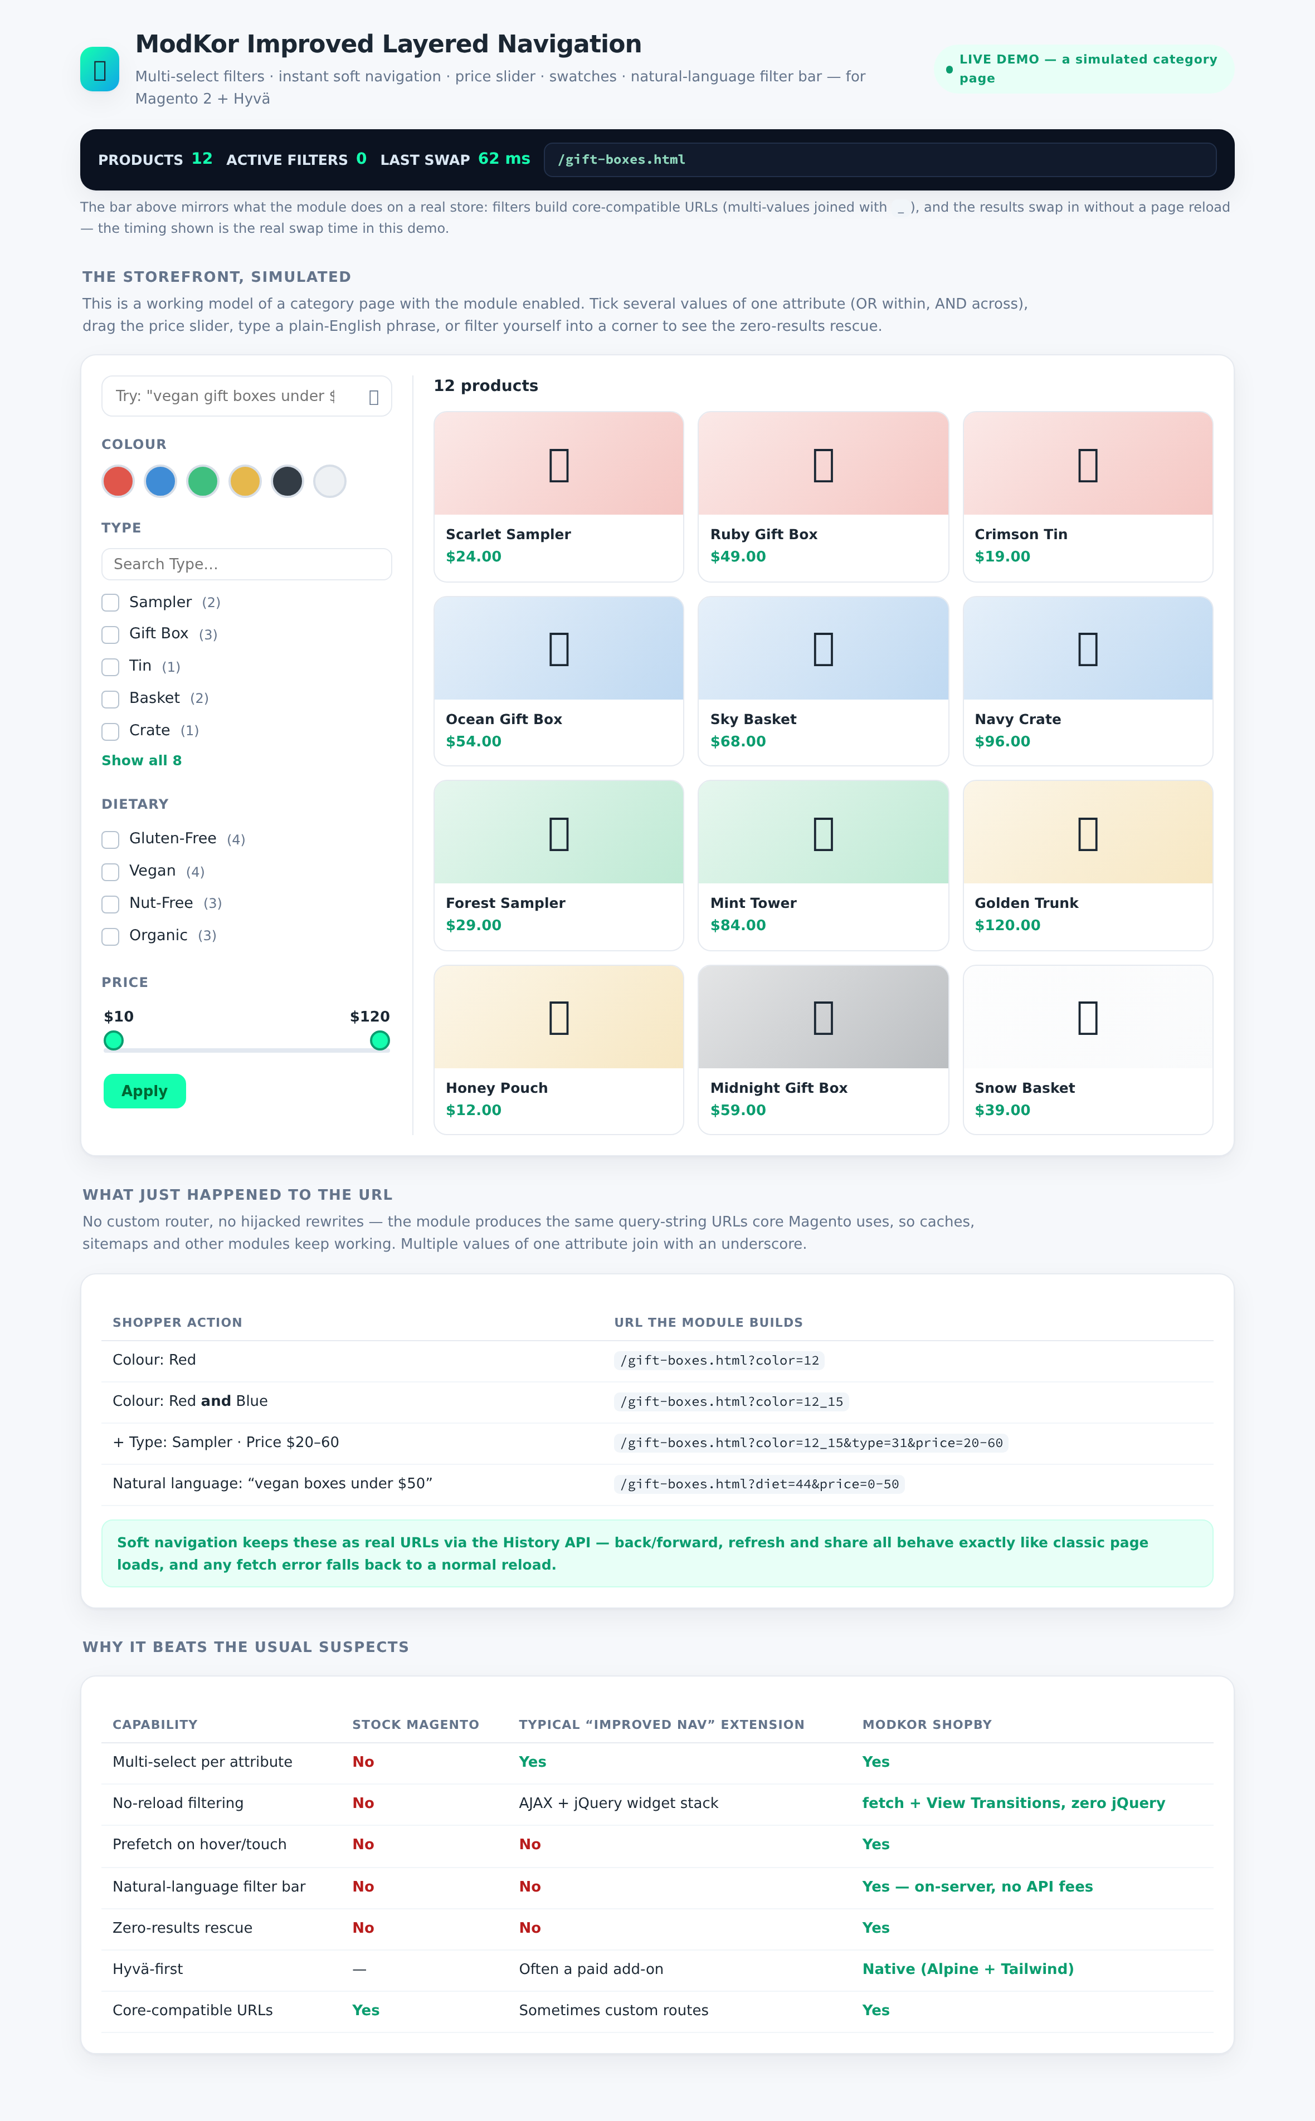Click the $12.00 Honey Pouch price
The width and height of the screenshot is (1315, 2121).
pos(473,1110)
